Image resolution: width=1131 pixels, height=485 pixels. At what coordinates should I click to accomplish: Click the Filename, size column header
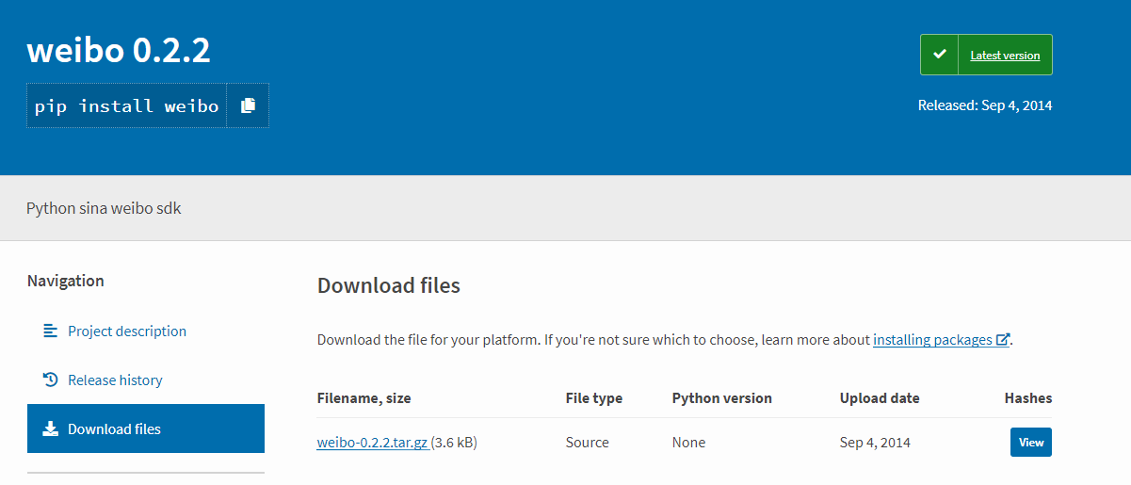click(364, 398)
